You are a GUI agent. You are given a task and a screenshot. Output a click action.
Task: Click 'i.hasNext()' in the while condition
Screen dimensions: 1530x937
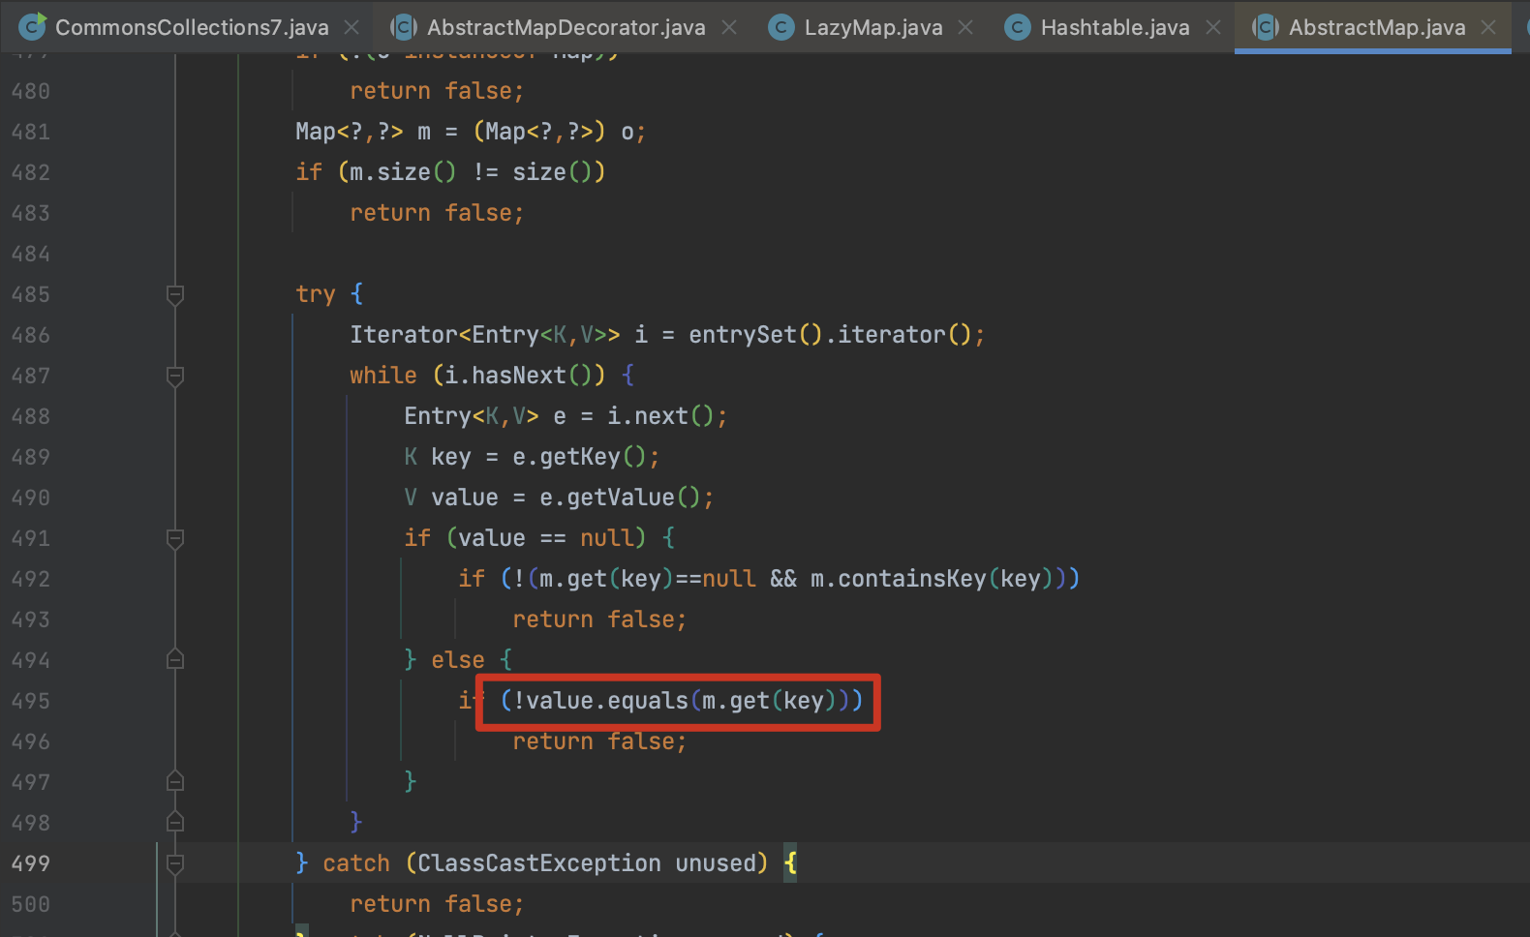[x=518, y=376]
